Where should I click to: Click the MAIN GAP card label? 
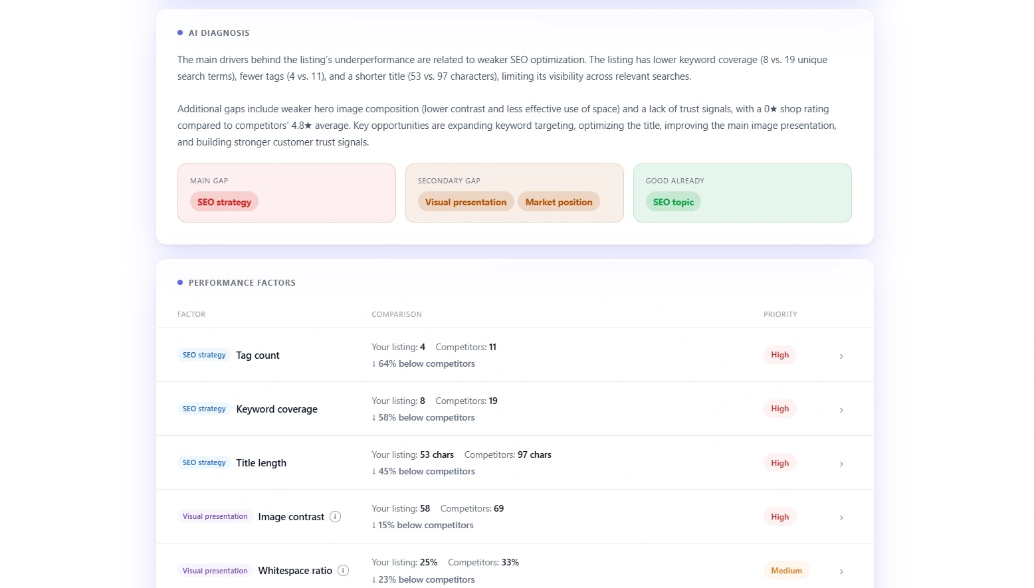209,181
